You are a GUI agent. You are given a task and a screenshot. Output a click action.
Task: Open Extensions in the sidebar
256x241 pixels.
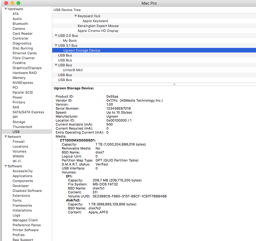21,196
